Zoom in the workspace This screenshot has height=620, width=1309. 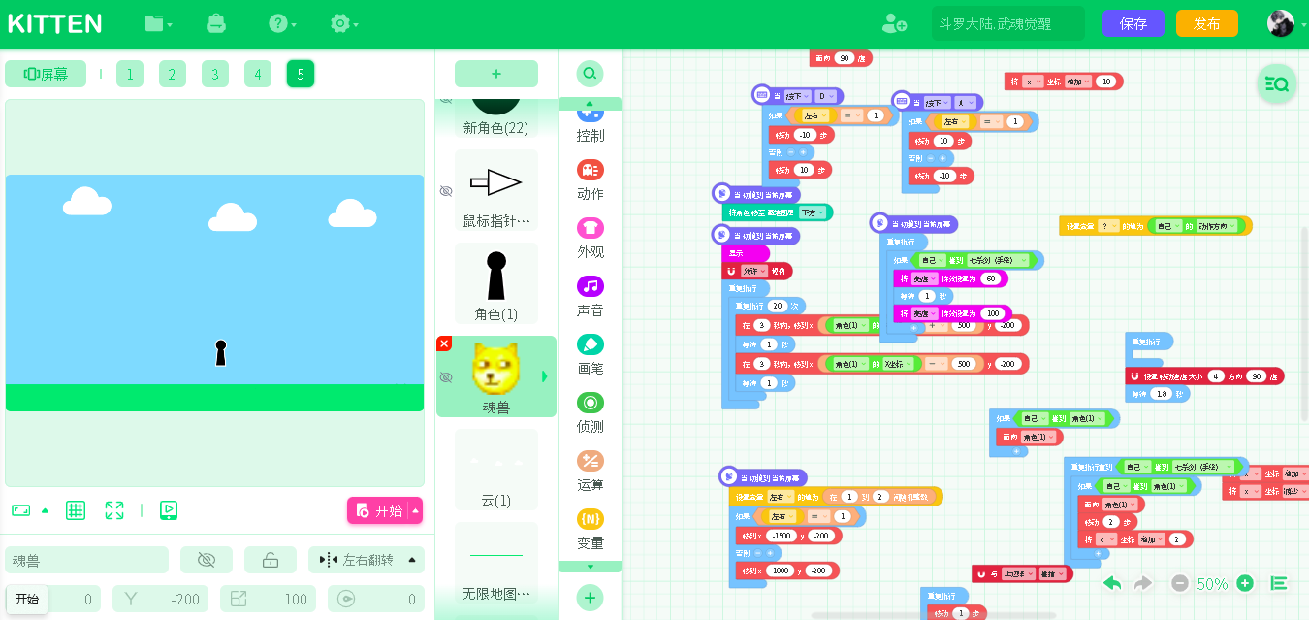pos(1245,583)
